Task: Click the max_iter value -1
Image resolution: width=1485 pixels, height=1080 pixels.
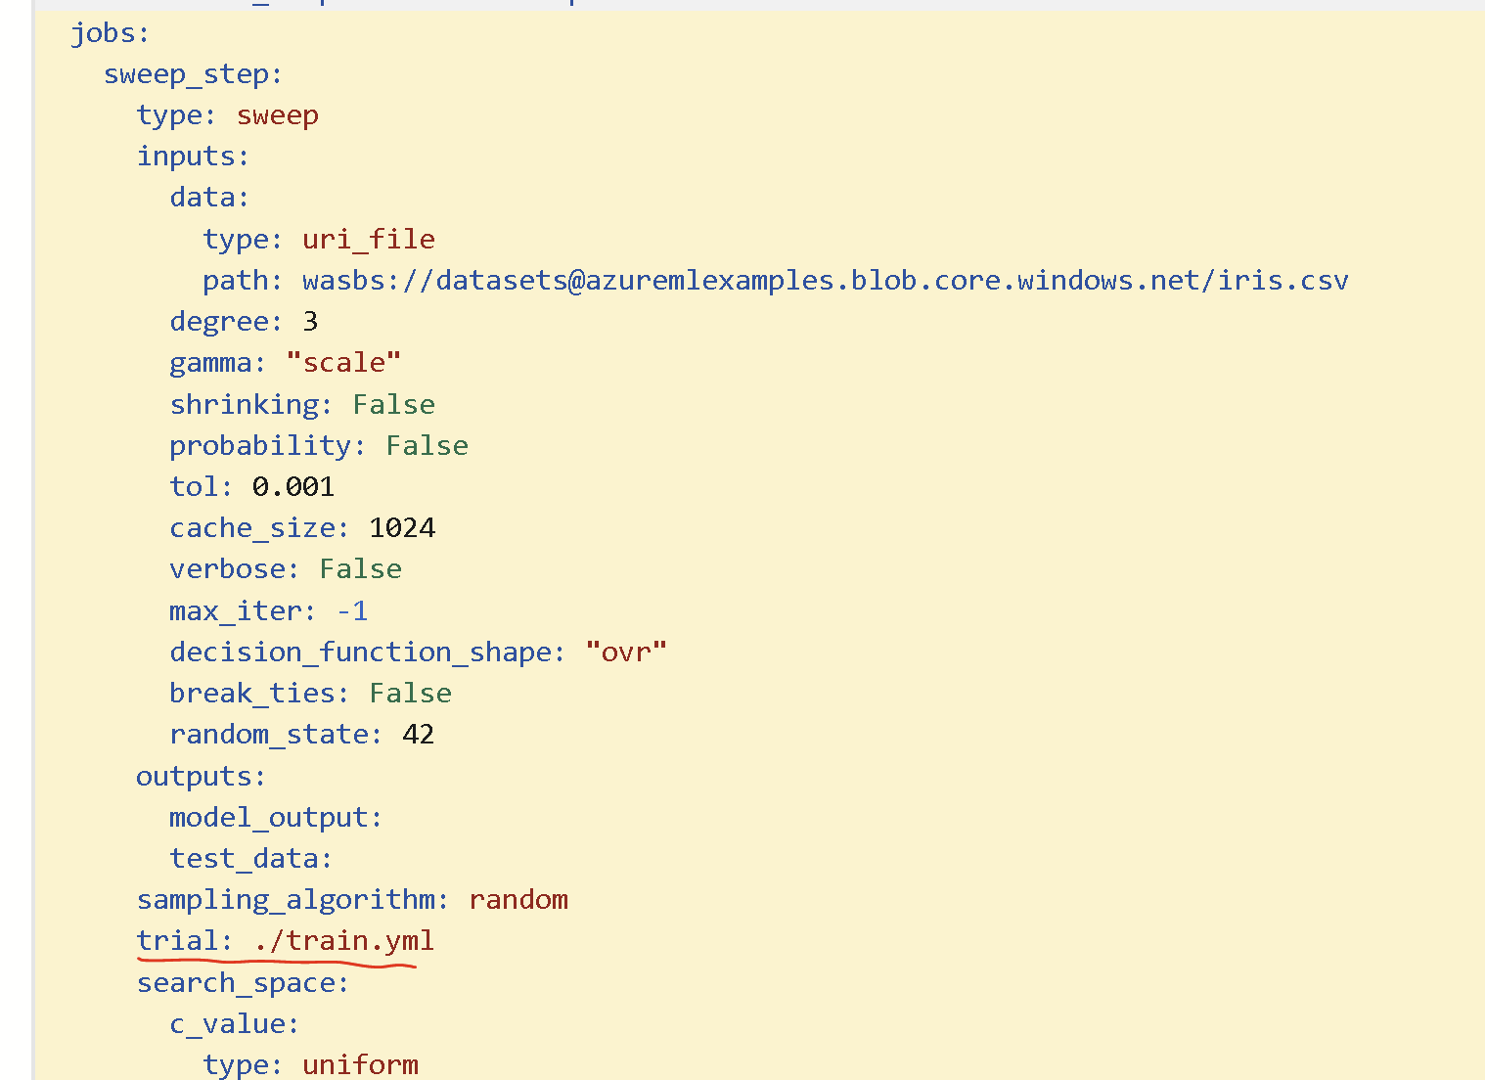Action: click(x=352, y=611)
